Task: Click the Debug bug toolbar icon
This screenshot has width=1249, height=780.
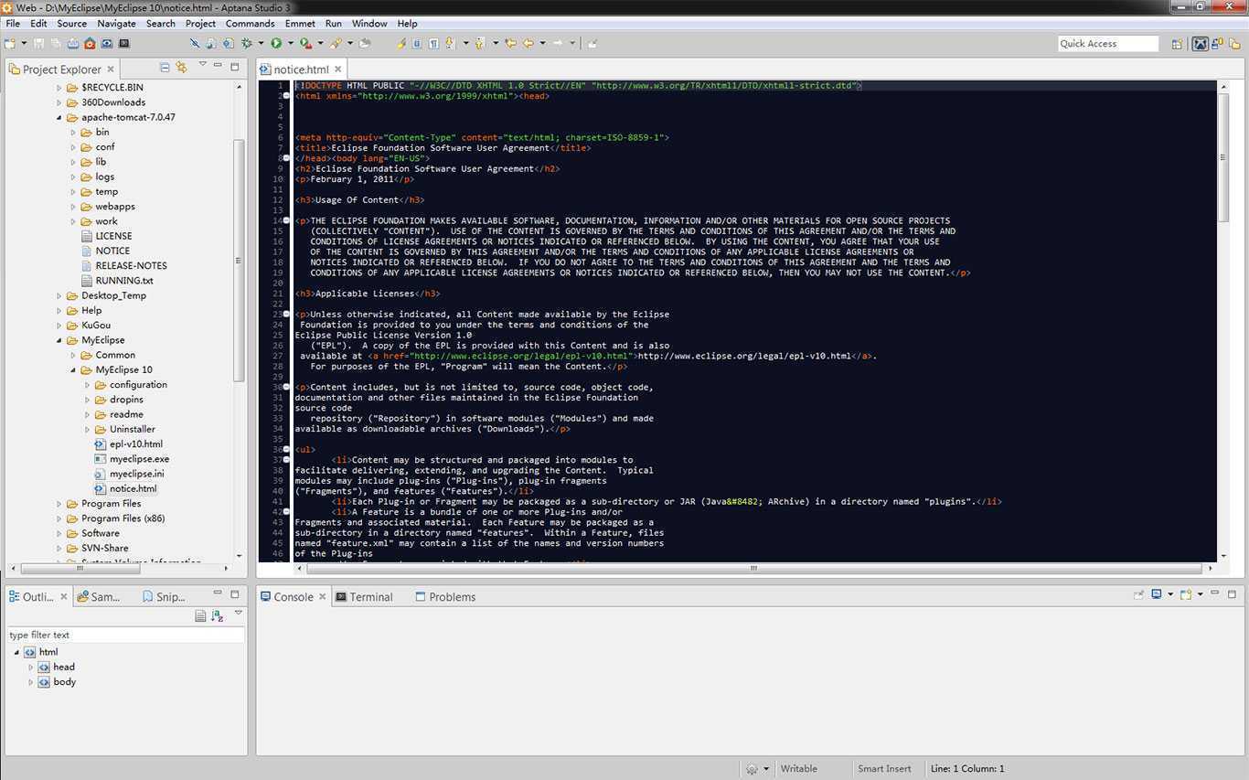Action: (x=246, y=43)
